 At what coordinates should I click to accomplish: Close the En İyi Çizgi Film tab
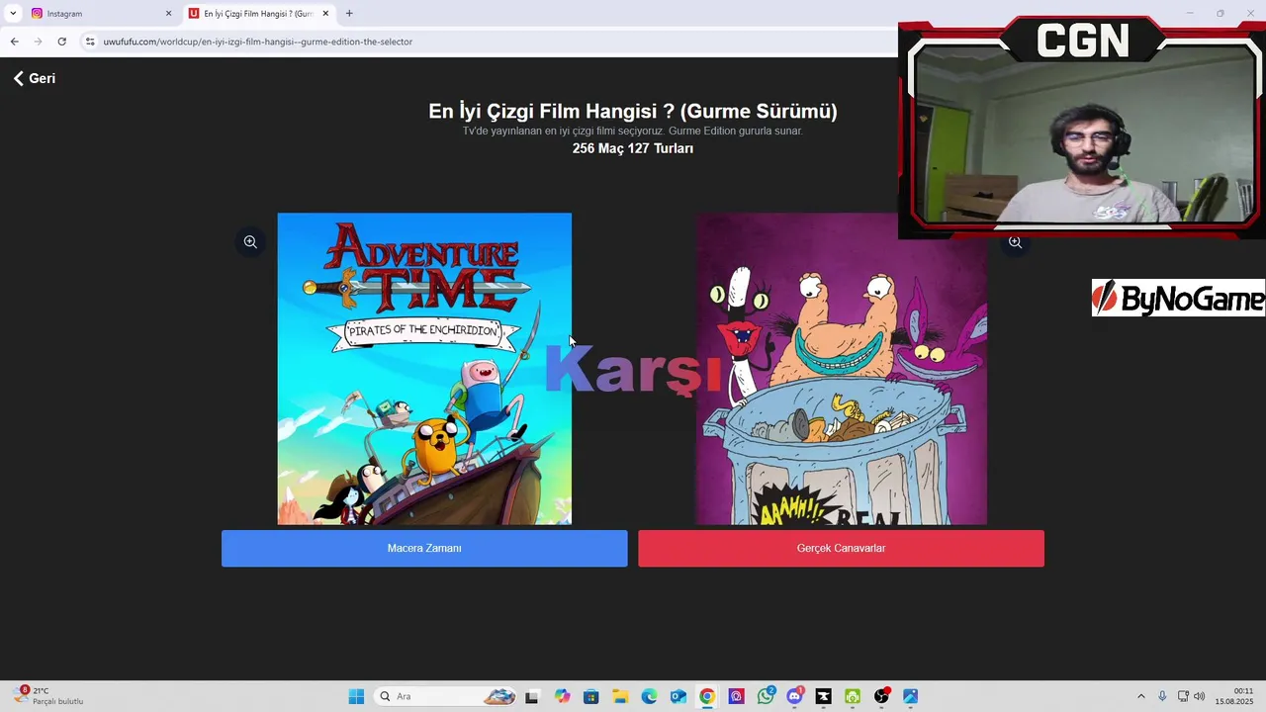tap(324, 14)
